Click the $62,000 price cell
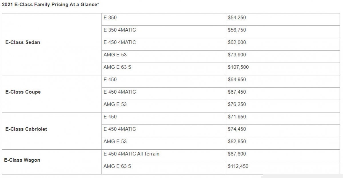The height and width of the screenshot is (178, 343). pos(237,42)
